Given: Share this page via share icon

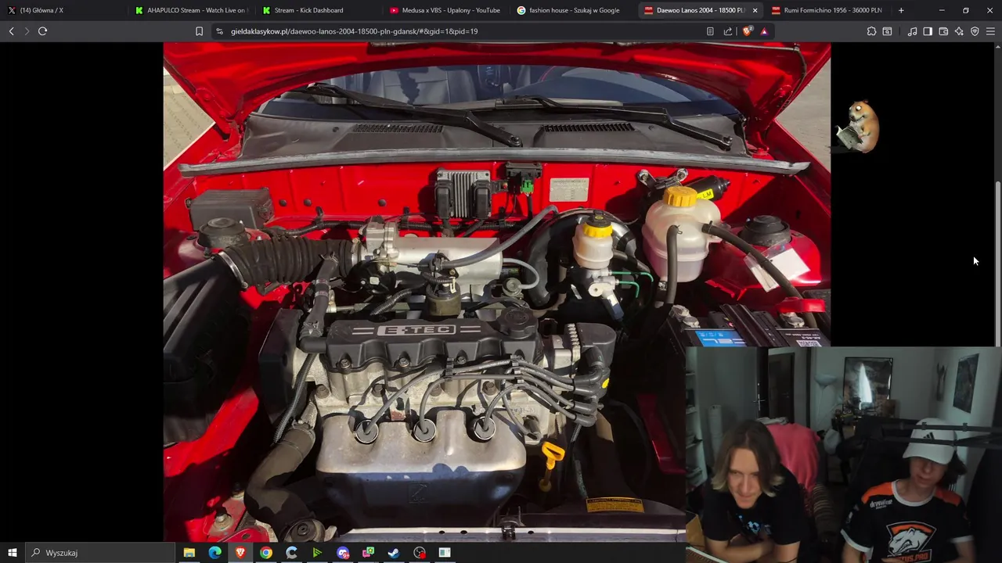Looking at the screenshot, I should 728,31.
